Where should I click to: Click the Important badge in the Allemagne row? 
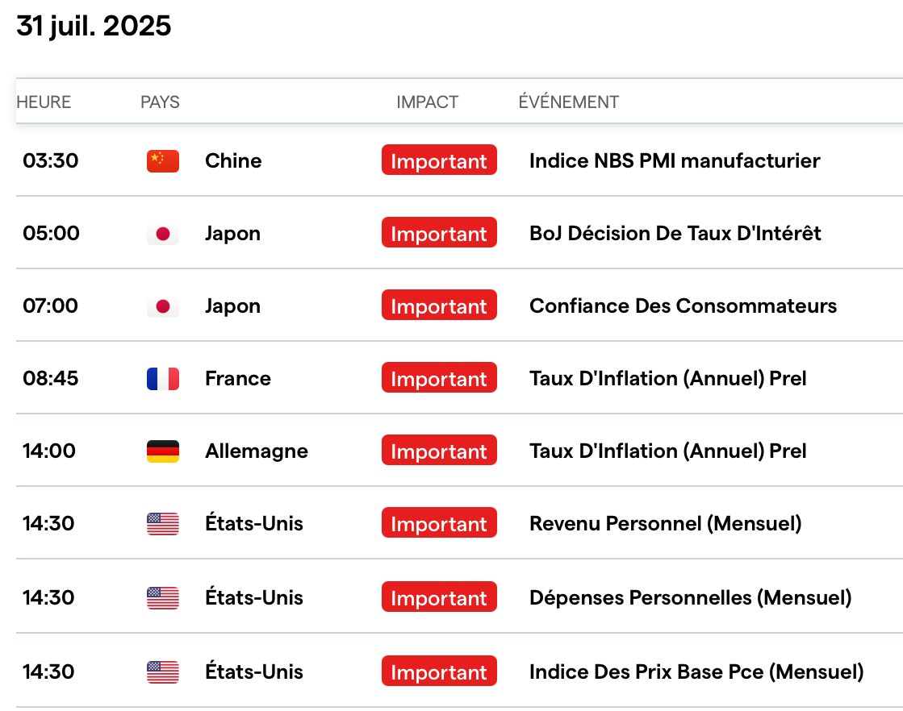point(439,451)
